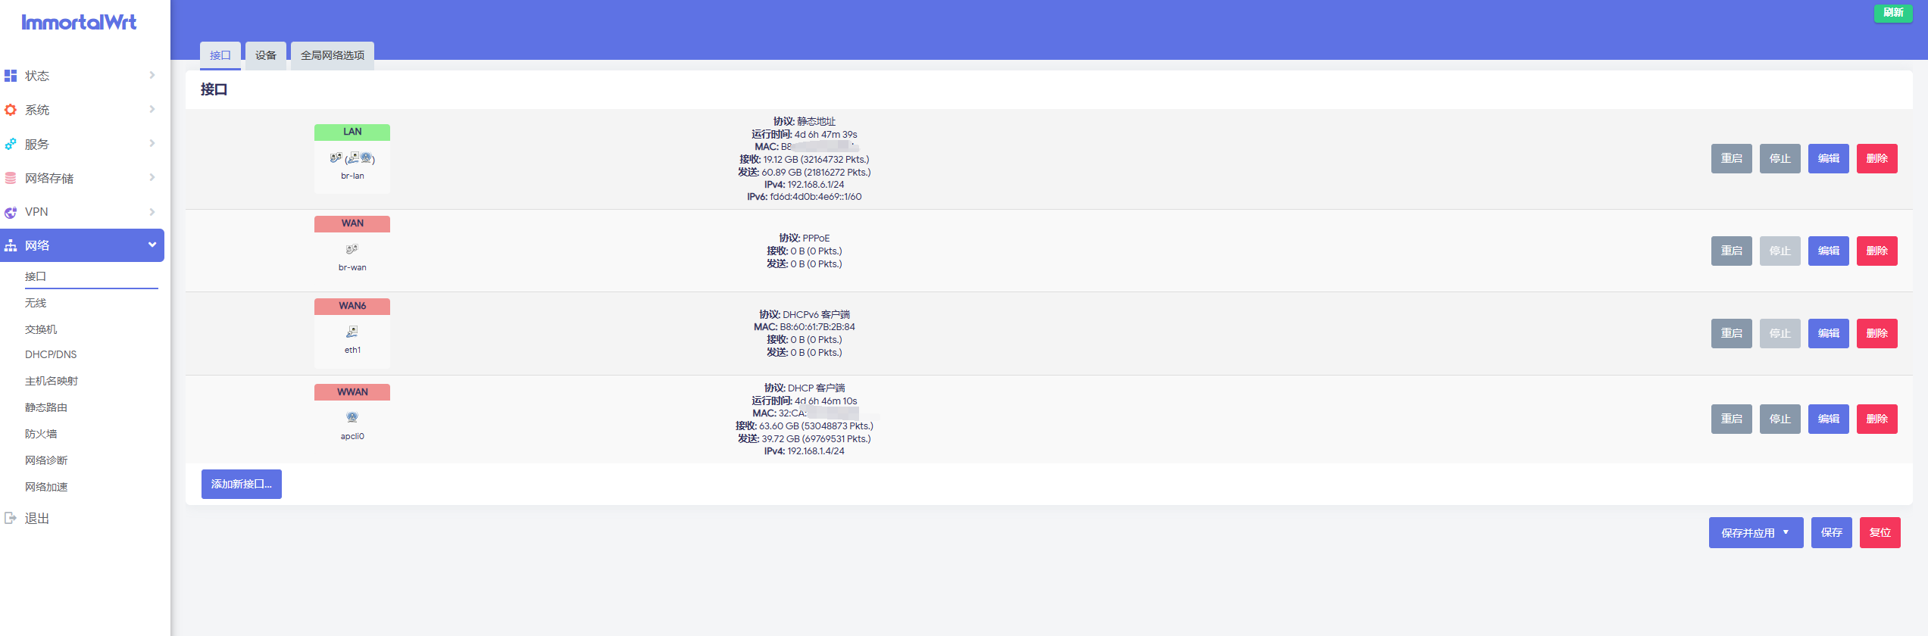Viewport: 1928px width, 636px height.
Task: Click the 保存 save button
Action: [1831, 532]
